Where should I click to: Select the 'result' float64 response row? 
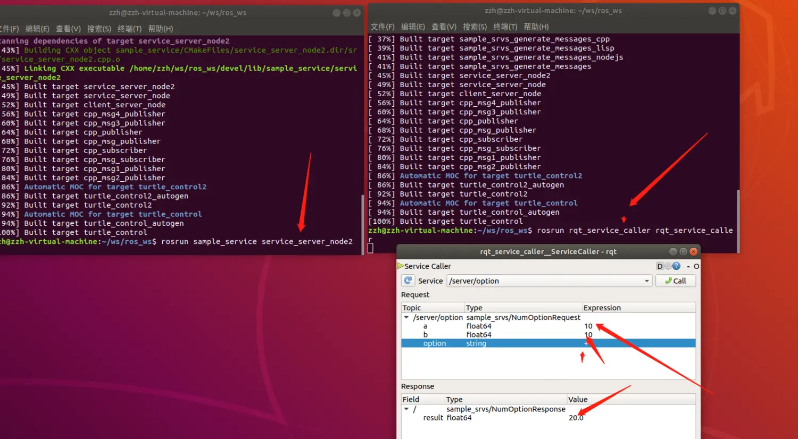click(548, 418)
